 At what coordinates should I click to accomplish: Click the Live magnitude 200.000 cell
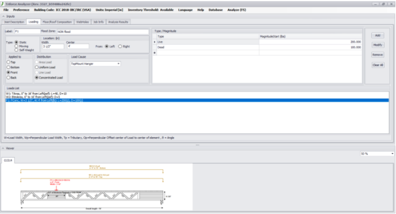click(310, 42)
